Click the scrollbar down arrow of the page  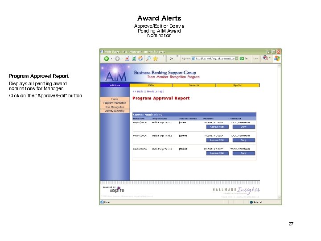(279, 197)
